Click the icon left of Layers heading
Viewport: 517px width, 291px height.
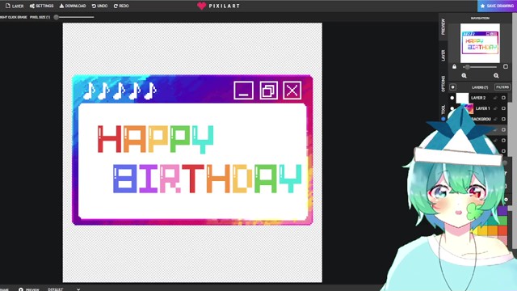(452, 87)
